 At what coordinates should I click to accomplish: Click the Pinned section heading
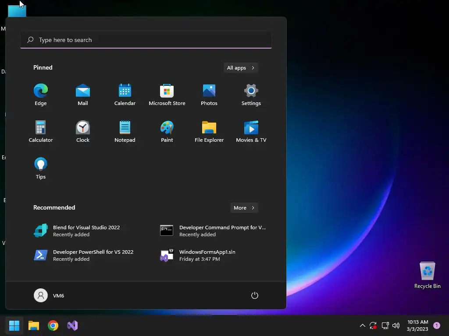pyautogui.click(x=43, y=67)
